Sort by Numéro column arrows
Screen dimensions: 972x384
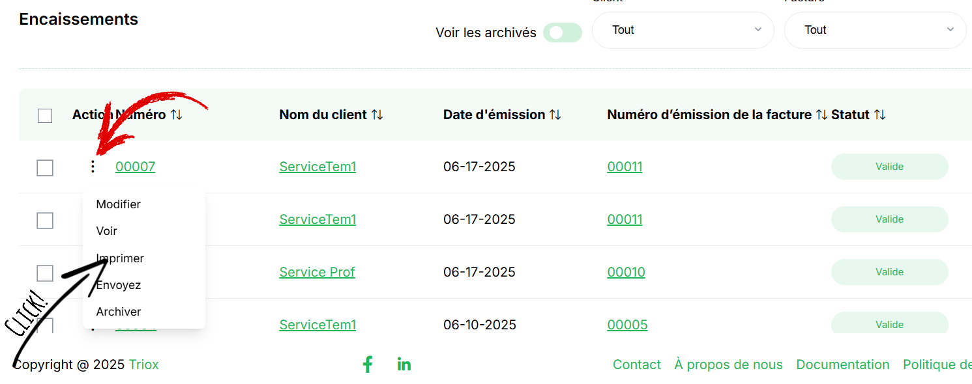coord(176,115)
